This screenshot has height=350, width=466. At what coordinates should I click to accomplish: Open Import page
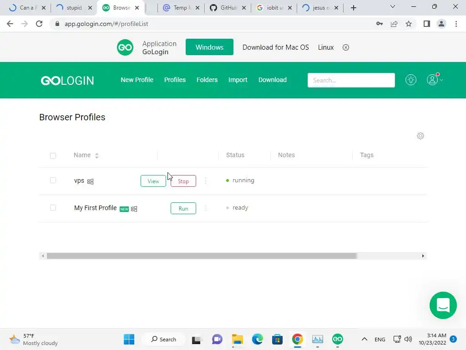[238, 80]
